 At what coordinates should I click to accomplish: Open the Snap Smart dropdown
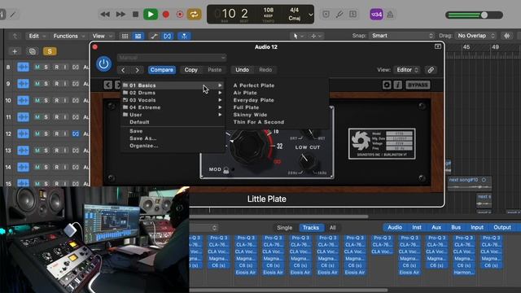point(401,36)
